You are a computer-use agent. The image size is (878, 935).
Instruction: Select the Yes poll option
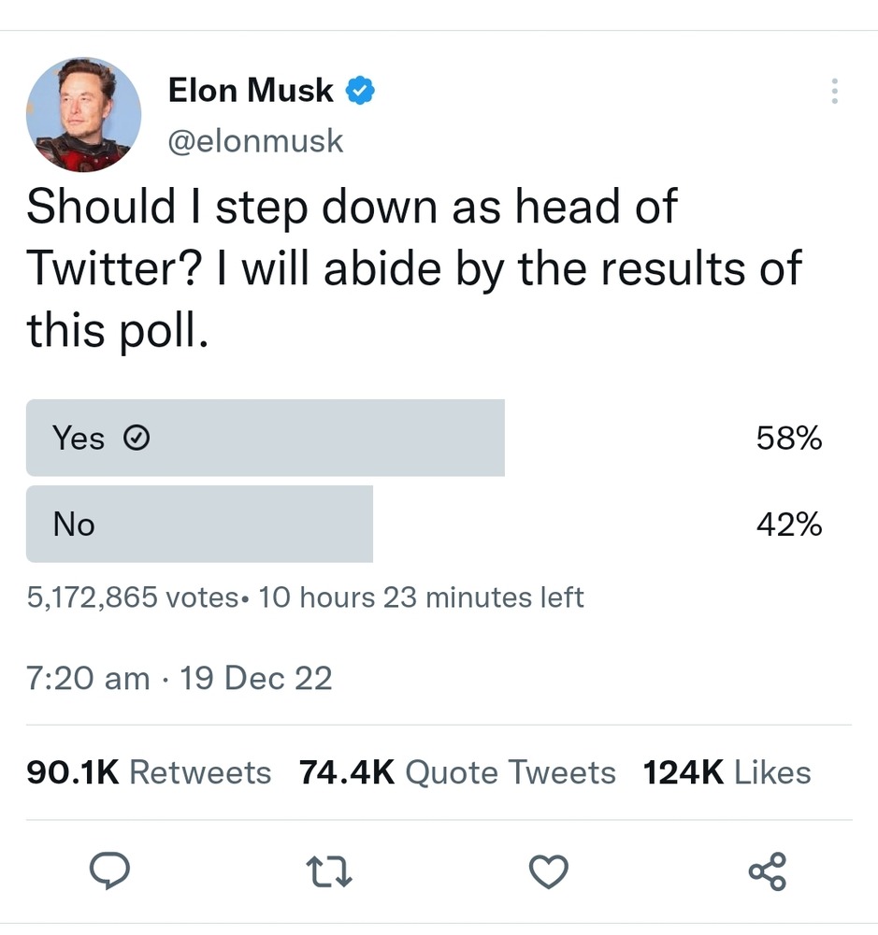[265, 438]
